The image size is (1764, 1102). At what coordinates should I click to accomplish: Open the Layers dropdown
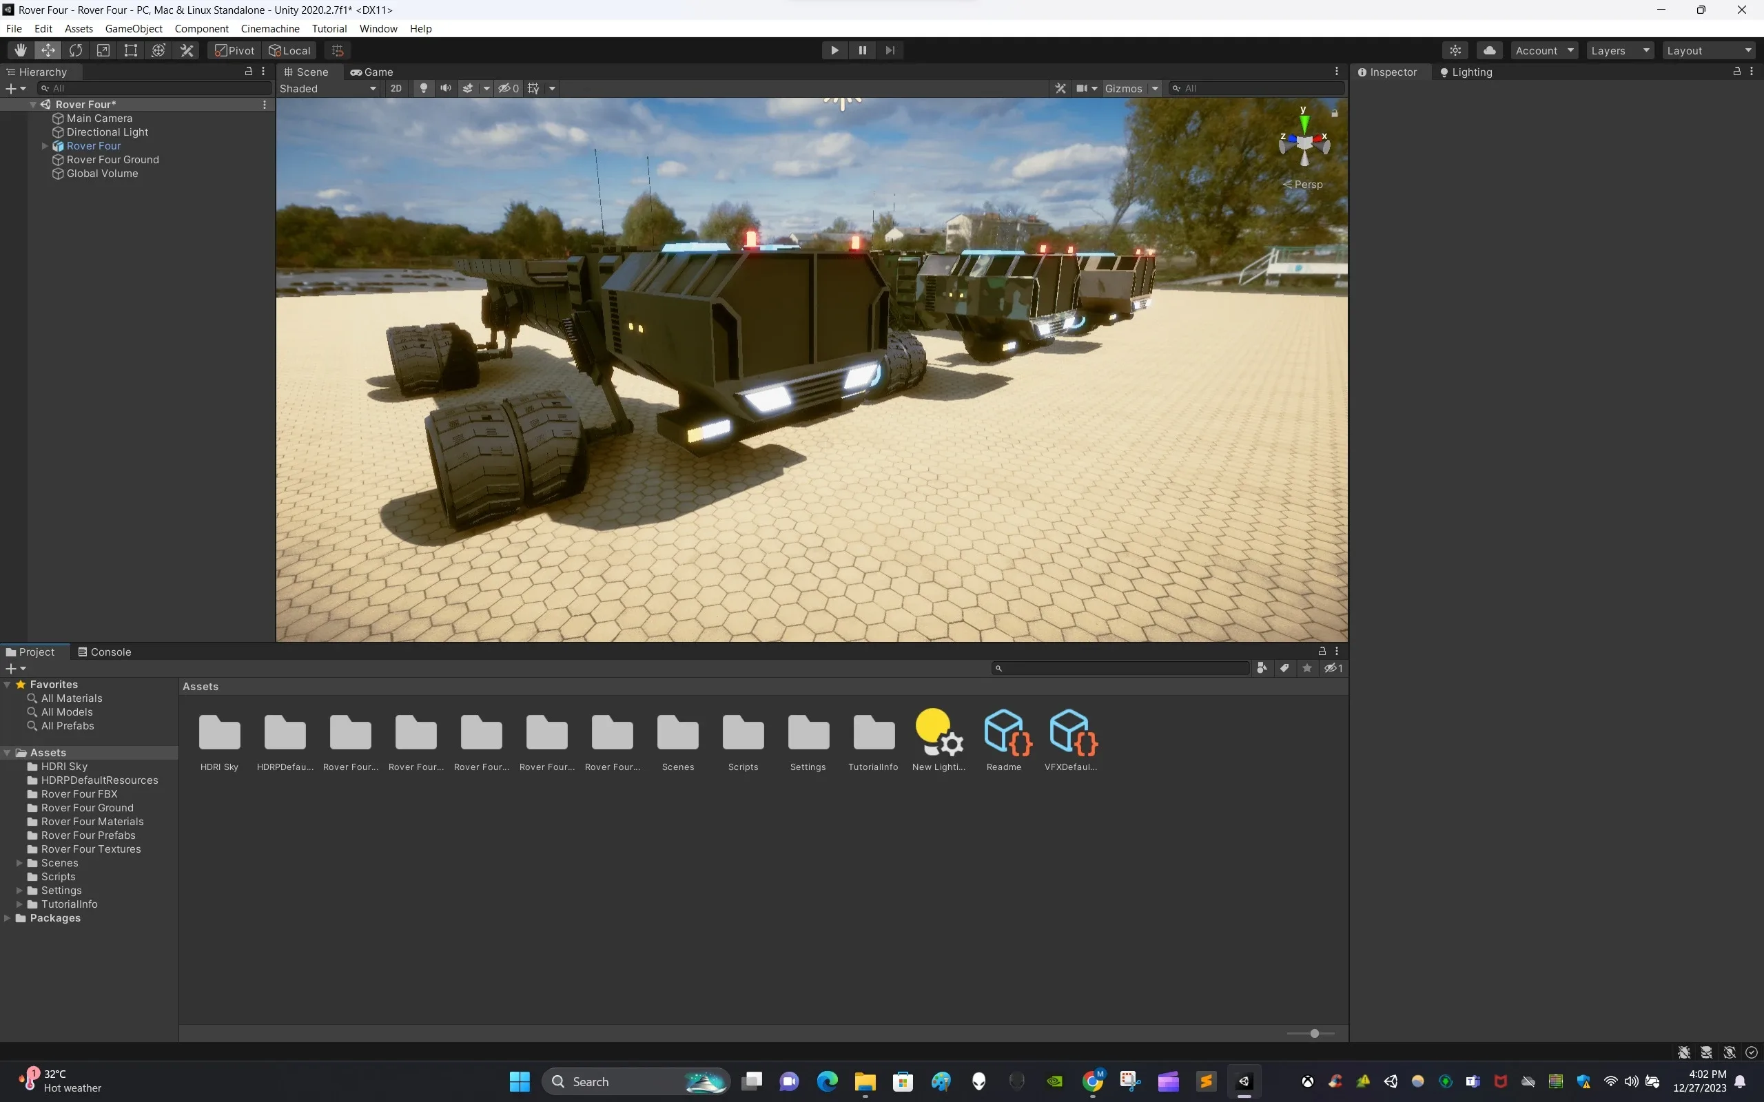1621,50
